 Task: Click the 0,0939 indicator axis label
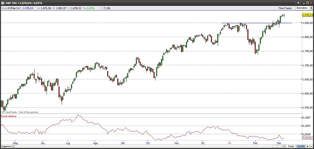307,134
